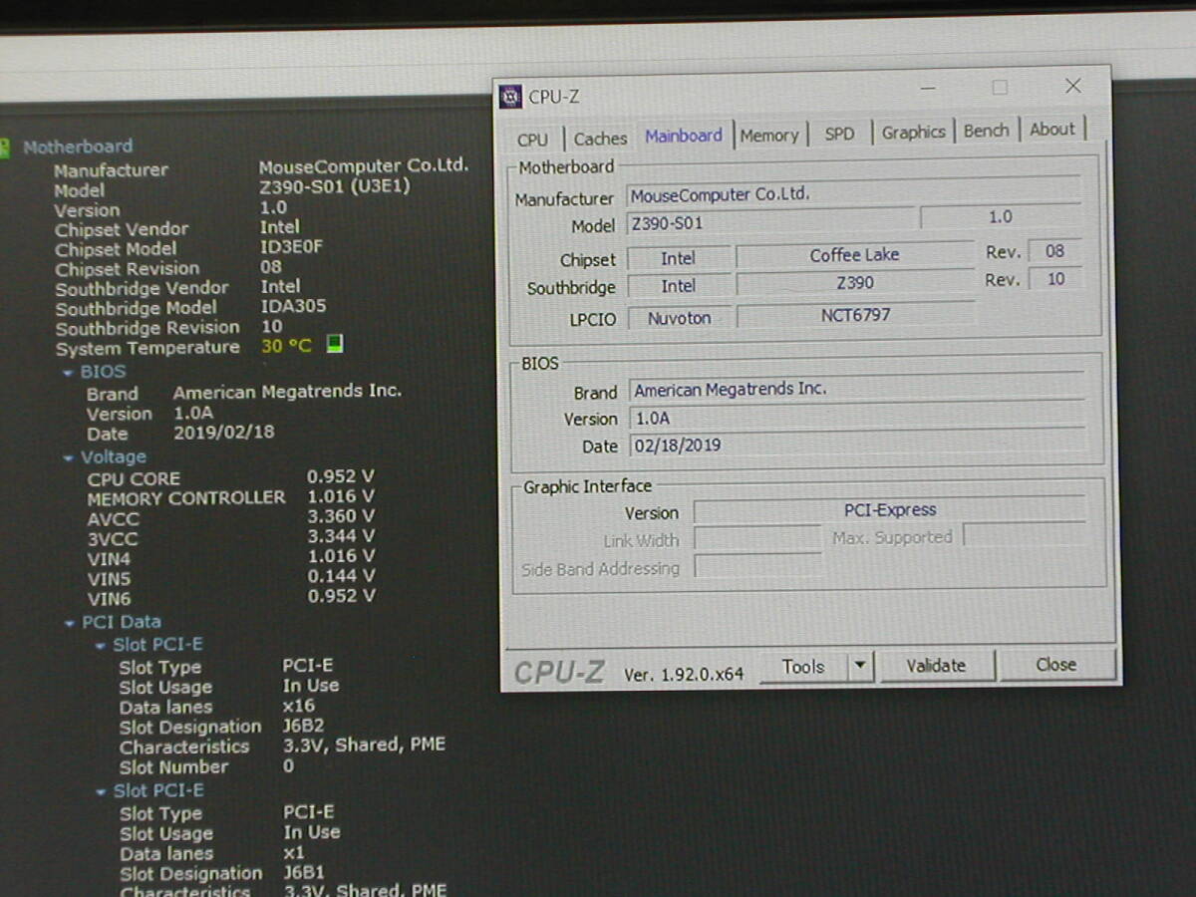Screen dimensions: 1196x897
Task: Click the 'ID3E0F' chipset model value
Action: (x=291, y=247)
